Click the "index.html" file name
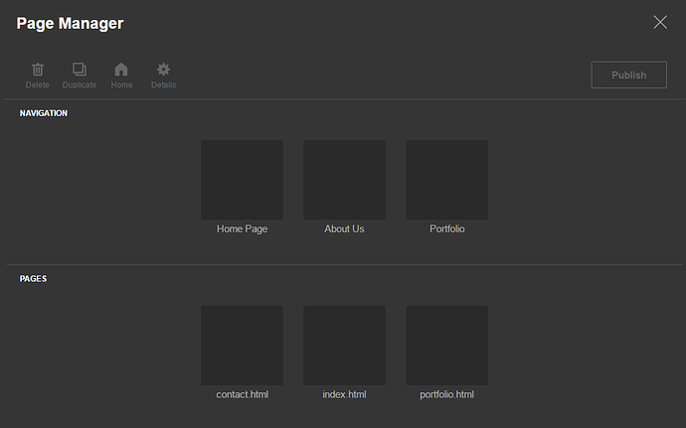The height and width of the screenshot is (428, 686). click(344, 395)
